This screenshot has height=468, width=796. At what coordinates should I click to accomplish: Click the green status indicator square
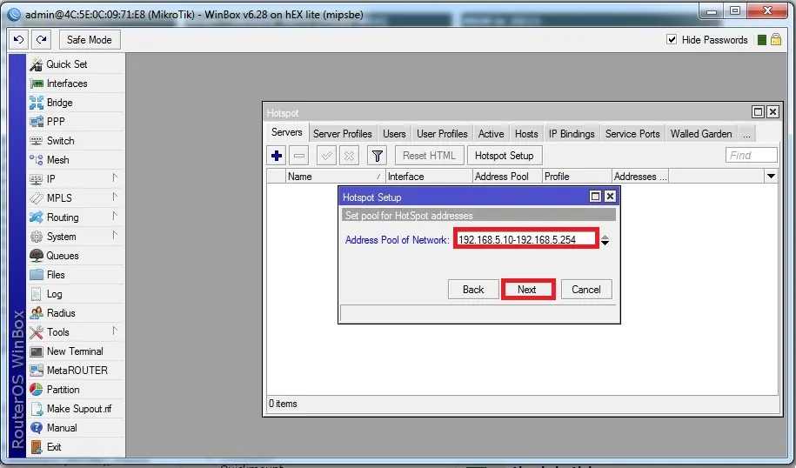pos(761,40)
